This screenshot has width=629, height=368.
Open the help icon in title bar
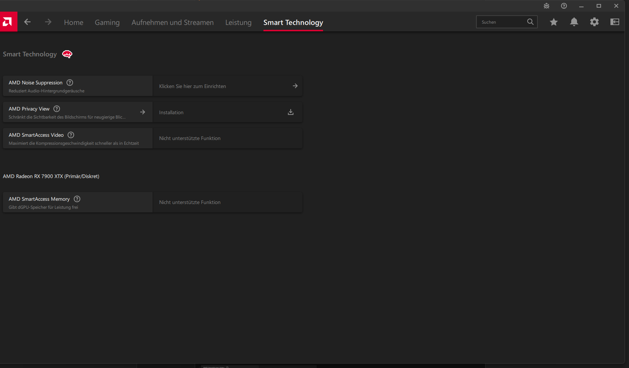(564, 6)
